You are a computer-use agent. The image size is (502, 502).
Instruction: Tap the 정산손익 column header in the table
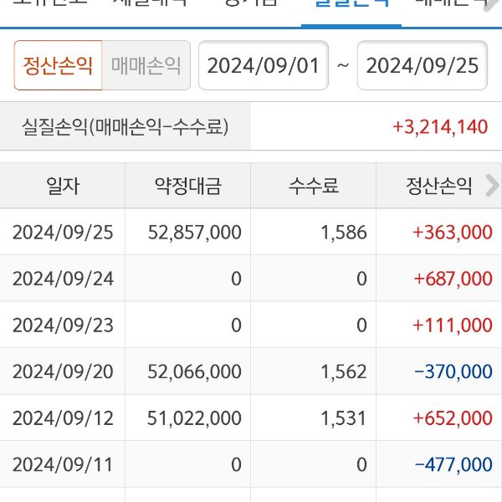pyautogui.click(x=431, y=186)
